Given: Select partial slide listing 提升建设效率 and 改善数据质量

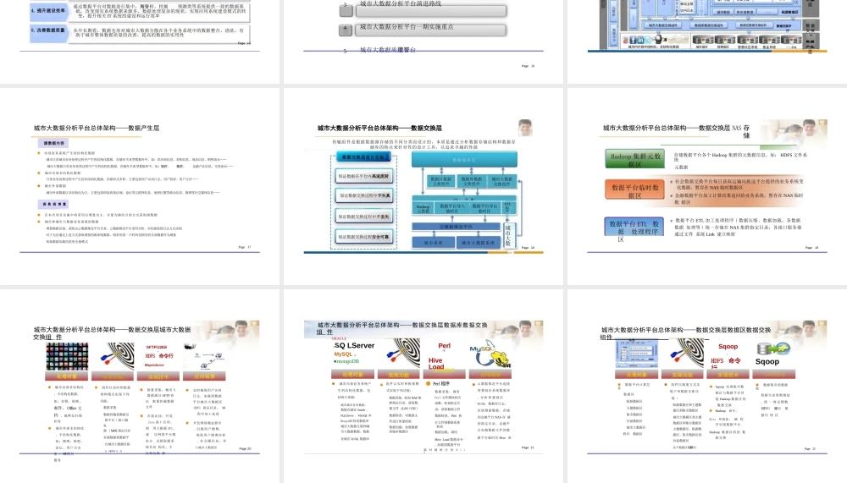Looking at the screenshot, I should point(140,41).
